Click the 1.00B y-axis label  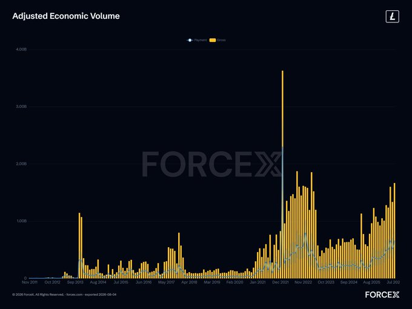(22, 221)
